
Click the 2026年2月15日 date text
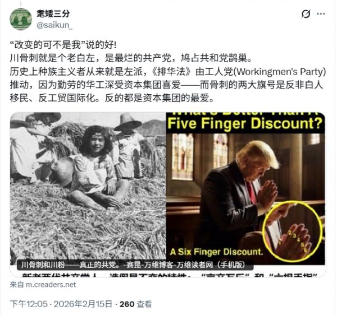pos(83,304)
